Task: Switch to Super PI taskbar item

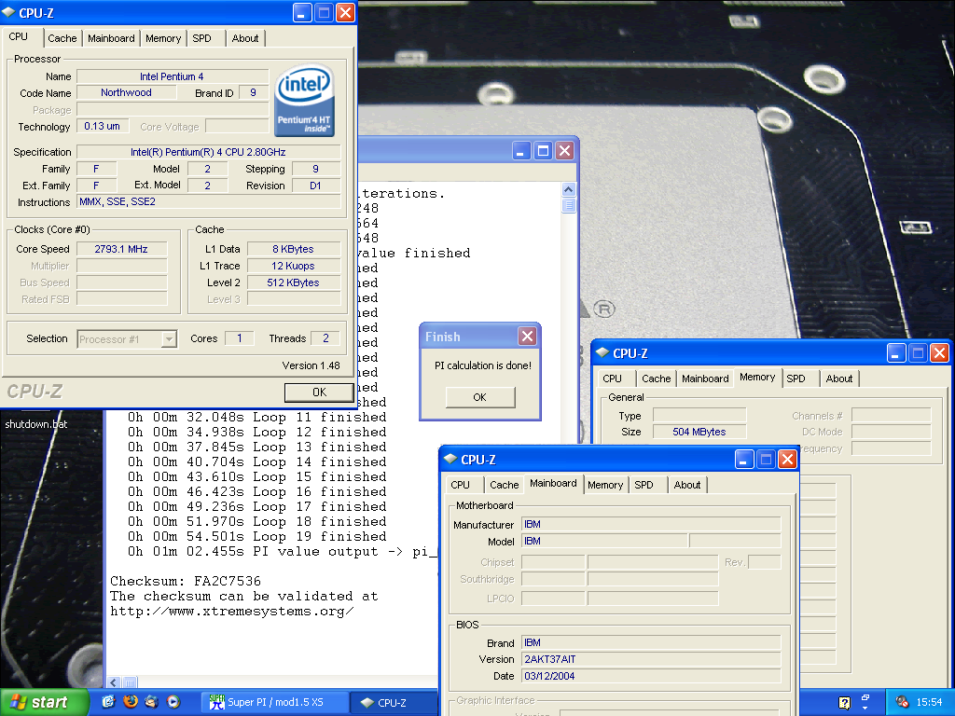Action: (x=274, y=702)
